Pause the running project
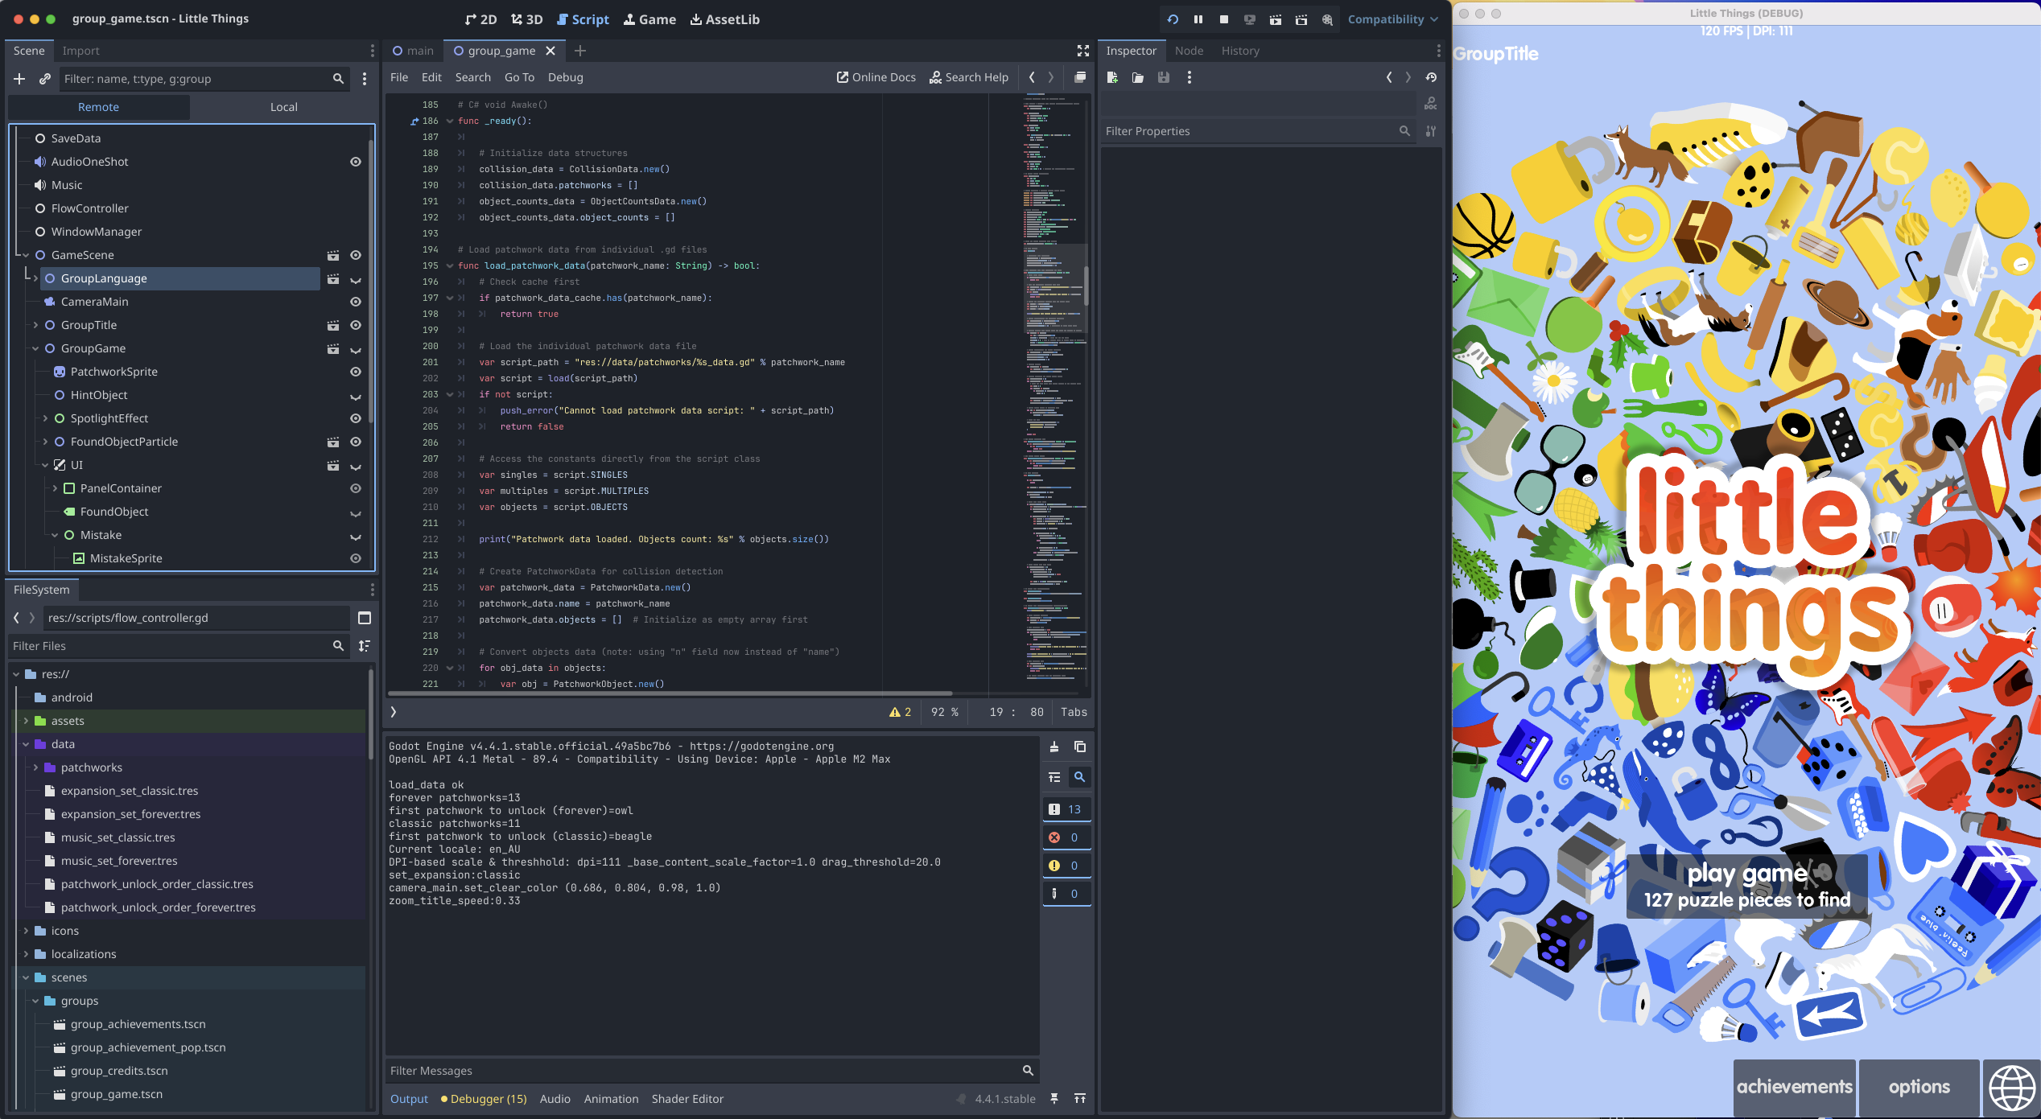This screenshot has height=1119, width=2041. point(1198,19)
